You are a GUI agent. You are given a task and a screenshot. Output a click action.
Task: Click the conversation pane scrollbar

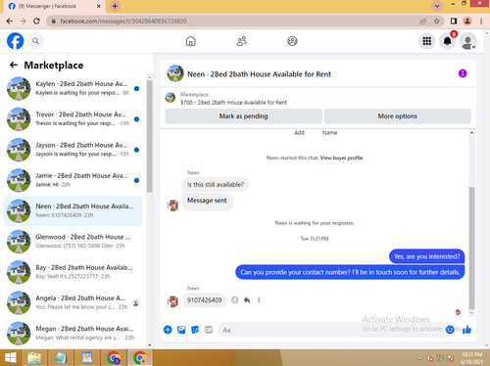pos(471,248)
